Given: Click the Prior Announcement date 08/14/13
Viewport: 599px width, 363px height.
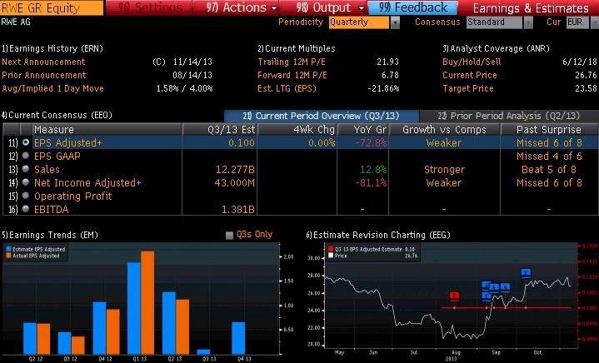Looking at the screenshot, I should 192,75.
